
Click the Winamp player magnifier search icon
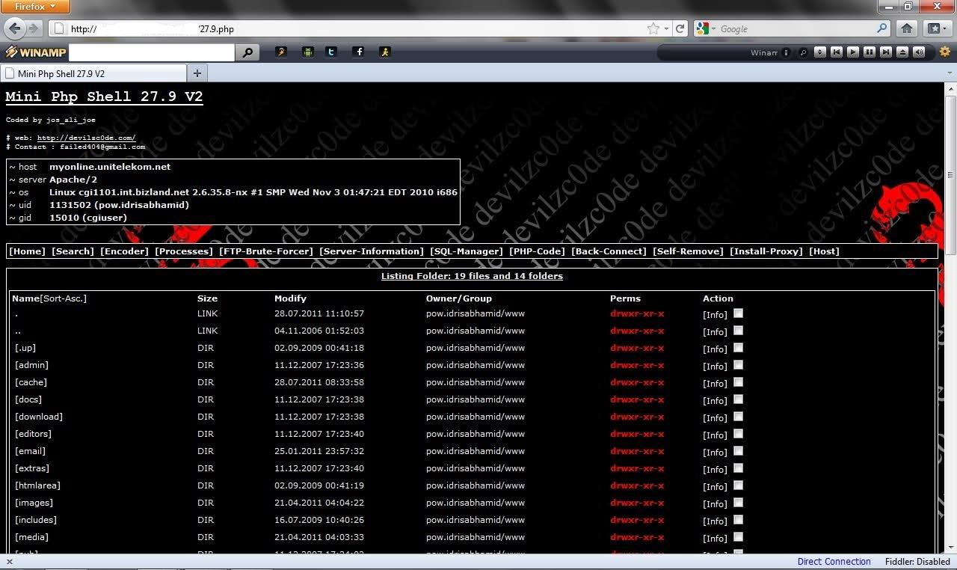point(803,52)
